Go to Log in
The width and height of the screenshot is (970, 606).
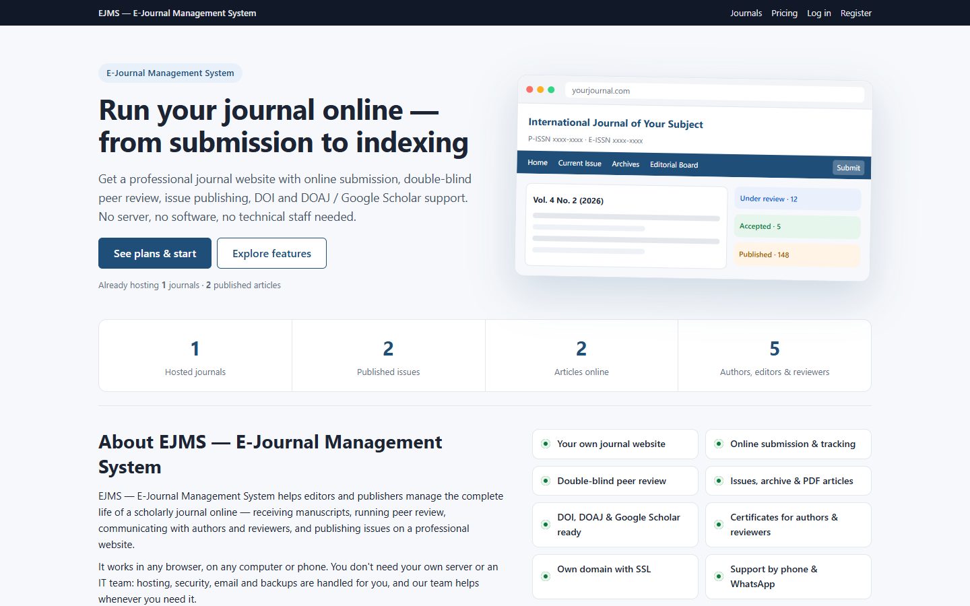818,13
